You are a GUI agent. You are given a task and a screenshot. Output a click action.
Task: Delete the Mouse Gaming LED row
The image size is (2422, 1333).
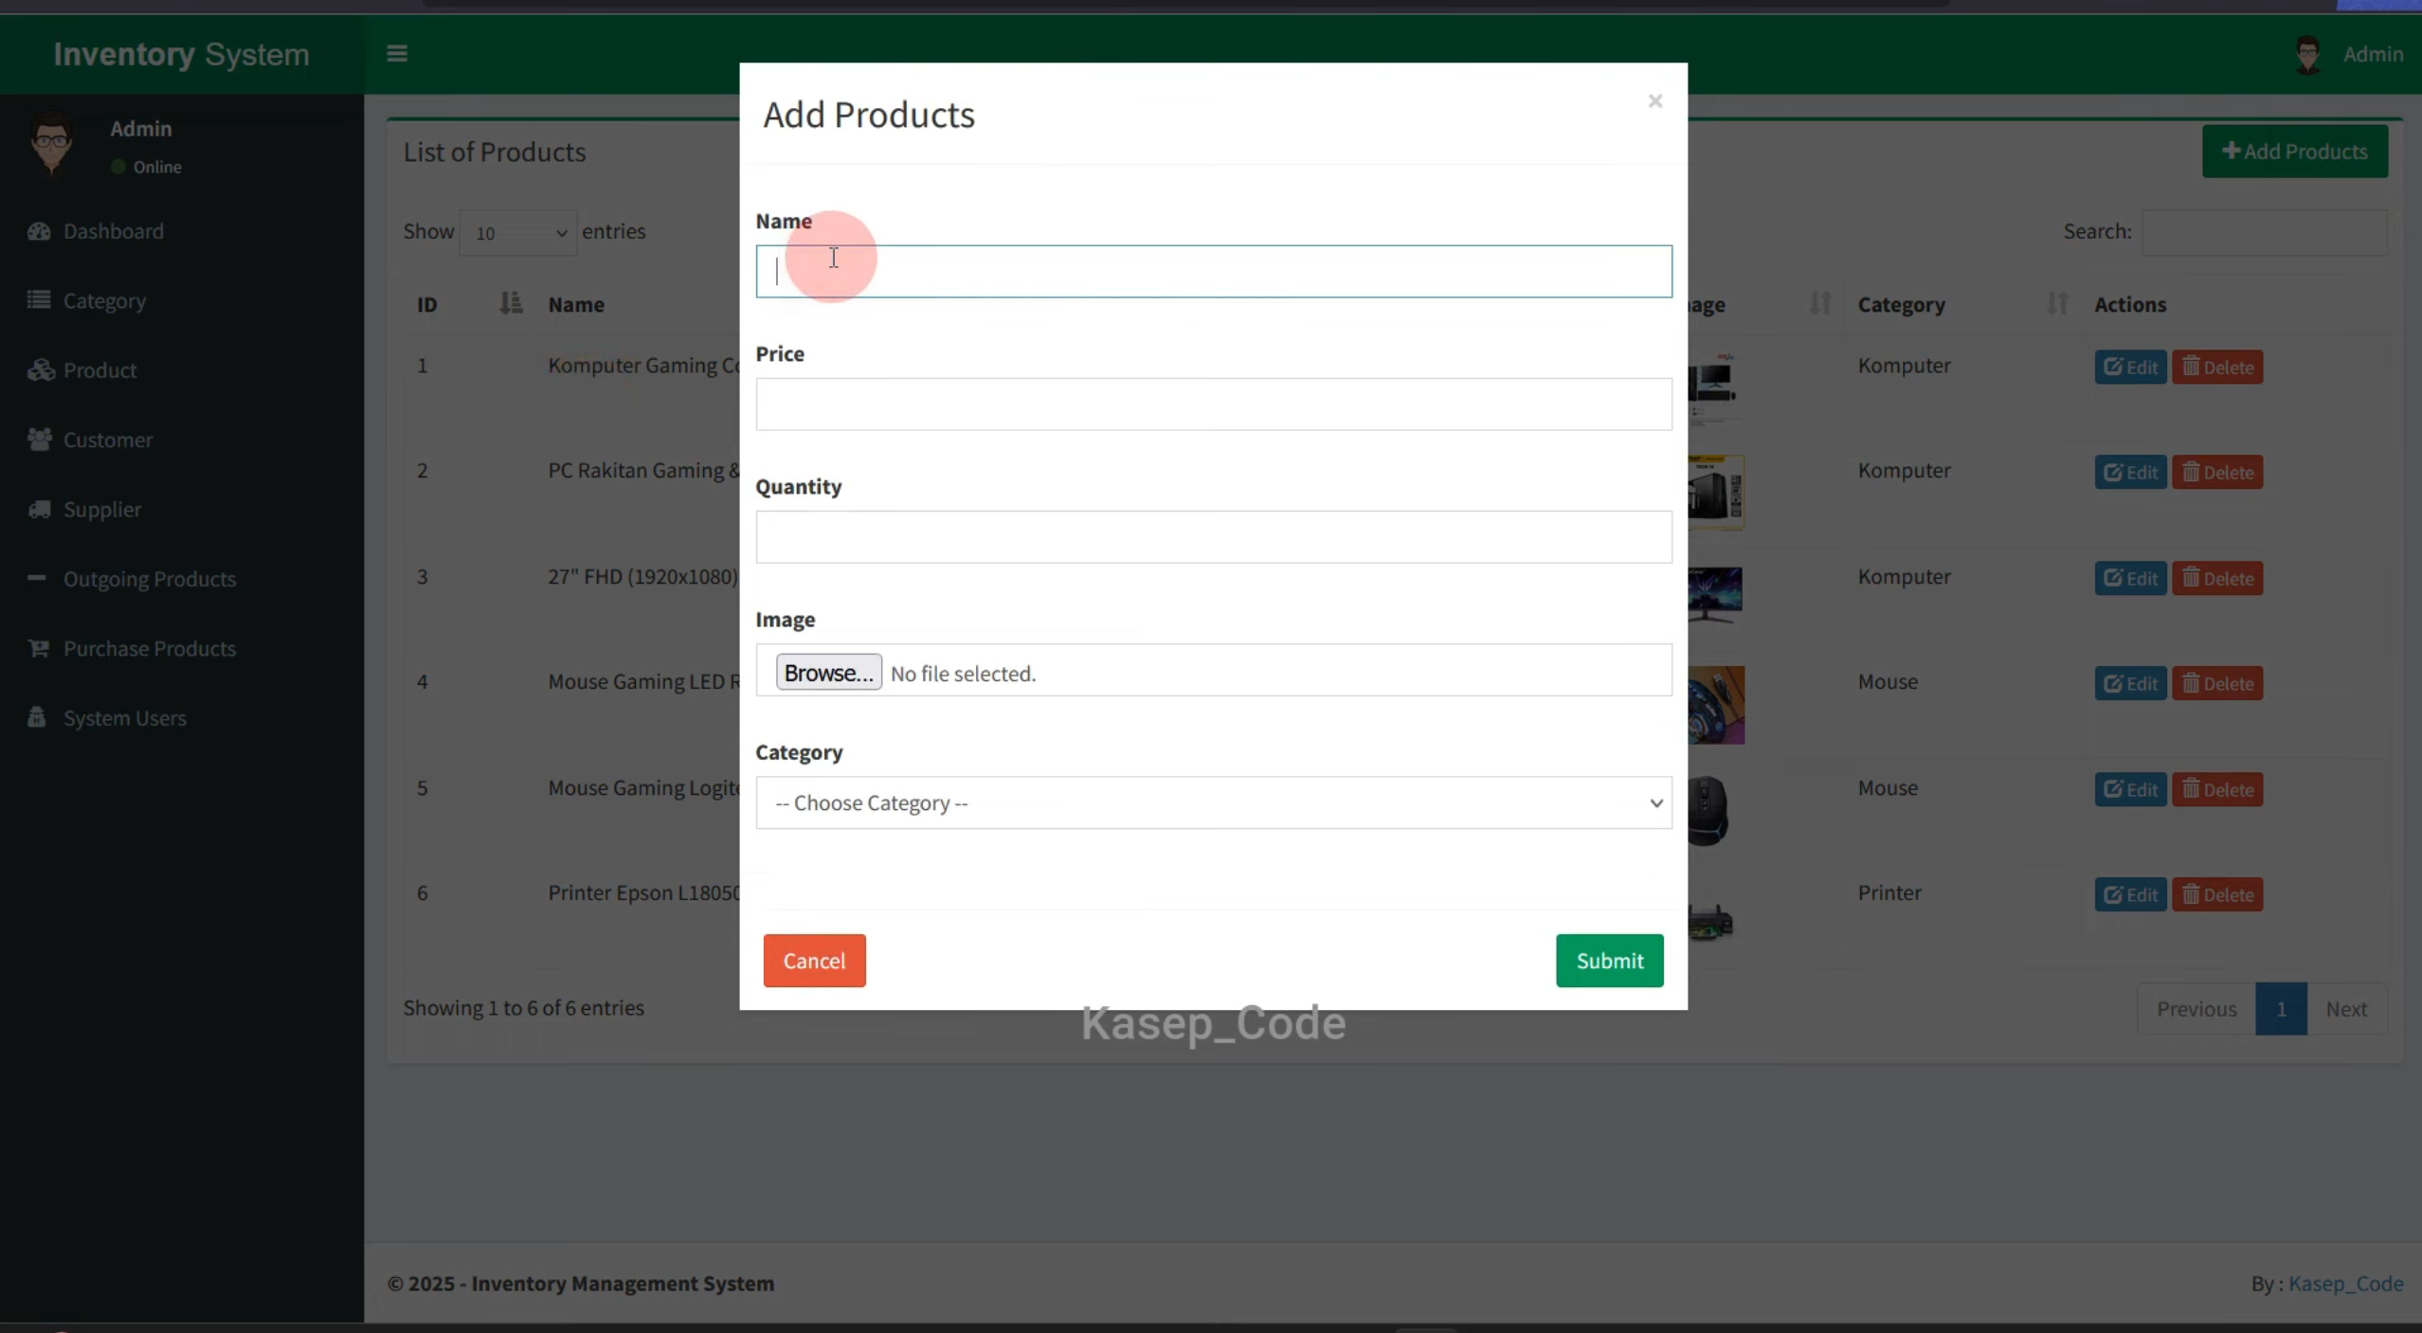click(x=2217, y=683)
